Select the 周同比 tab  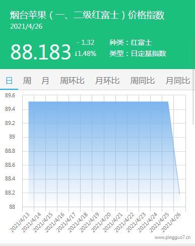point(143,81)
